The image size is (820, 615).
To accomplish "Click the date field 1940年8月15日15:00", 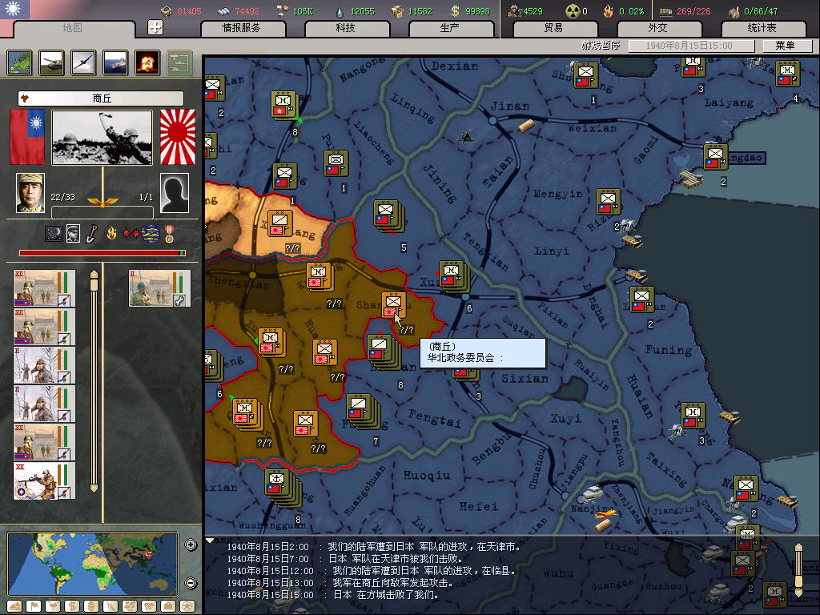I will pyautogui.click(x=689, y=46).
